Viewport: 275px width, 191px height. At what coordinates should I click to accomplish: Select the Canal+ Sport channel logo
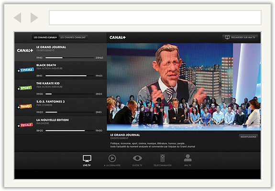tap(25, 88)
